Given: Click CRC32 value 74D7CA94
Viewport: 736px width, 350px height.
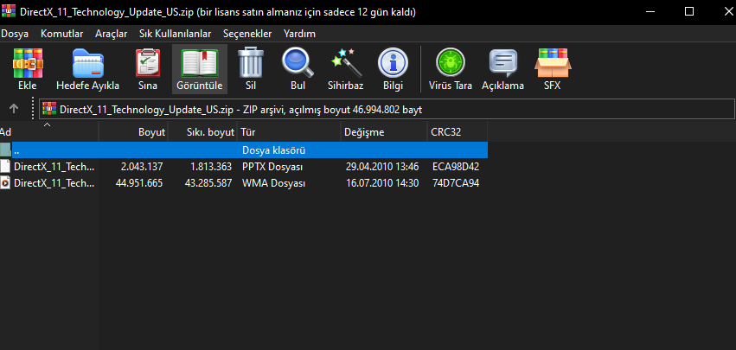Looking at the screenshot, I should point(456,182).
